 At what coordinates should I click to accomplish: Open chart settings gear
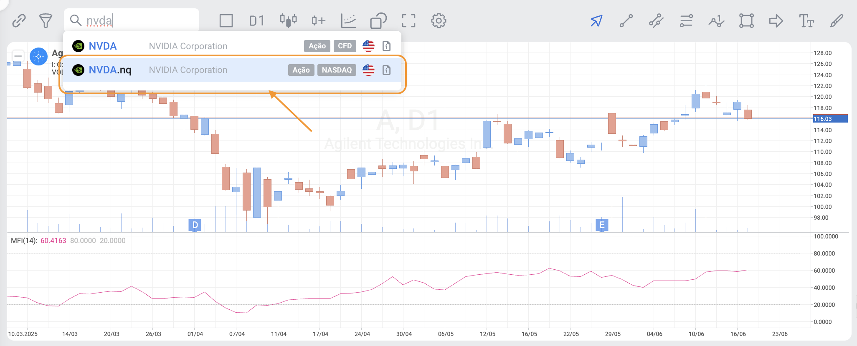point(439,20)
